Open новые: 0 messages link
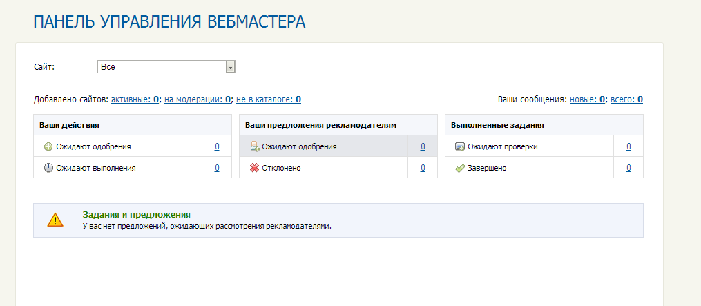This screenshot has height=306, width=701. 587,99
